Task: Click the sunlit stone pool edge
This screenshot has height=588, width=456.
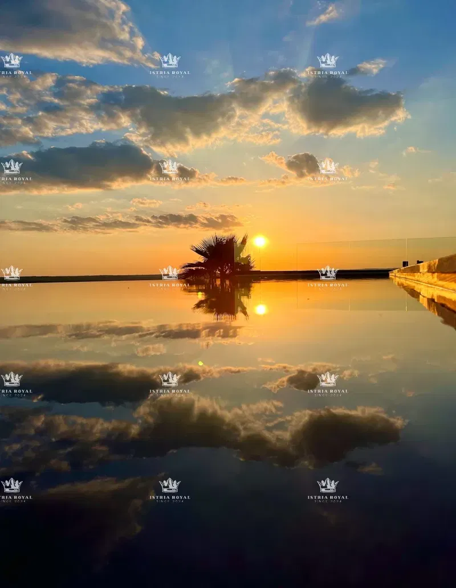Action: [x=424, y=273]
